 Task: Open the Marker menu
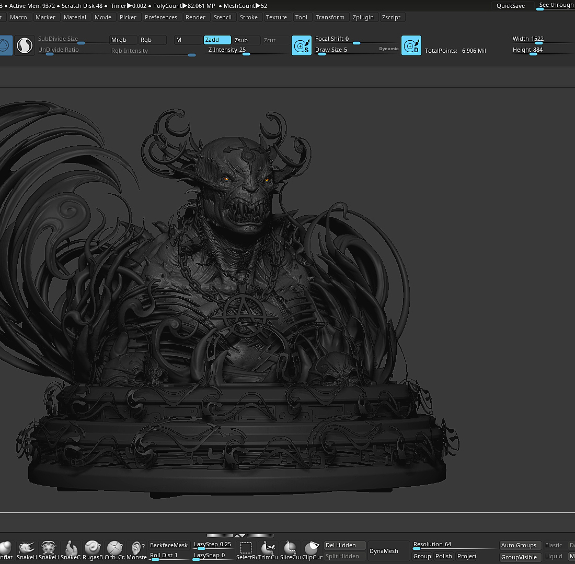point(45,17)
